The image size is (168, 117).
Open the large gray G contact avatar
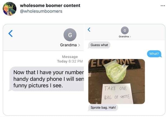tap(70, 35)
